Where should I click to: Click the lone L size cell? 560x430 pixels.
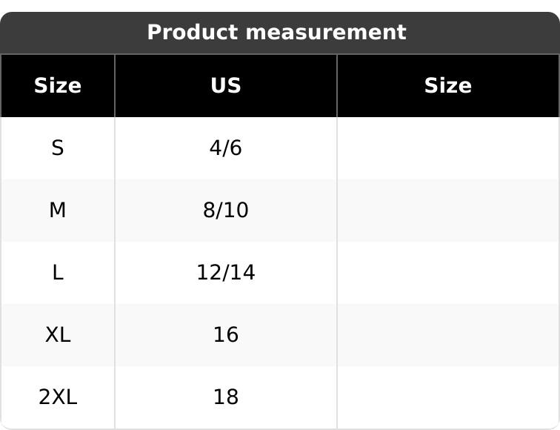coord(58,273)
